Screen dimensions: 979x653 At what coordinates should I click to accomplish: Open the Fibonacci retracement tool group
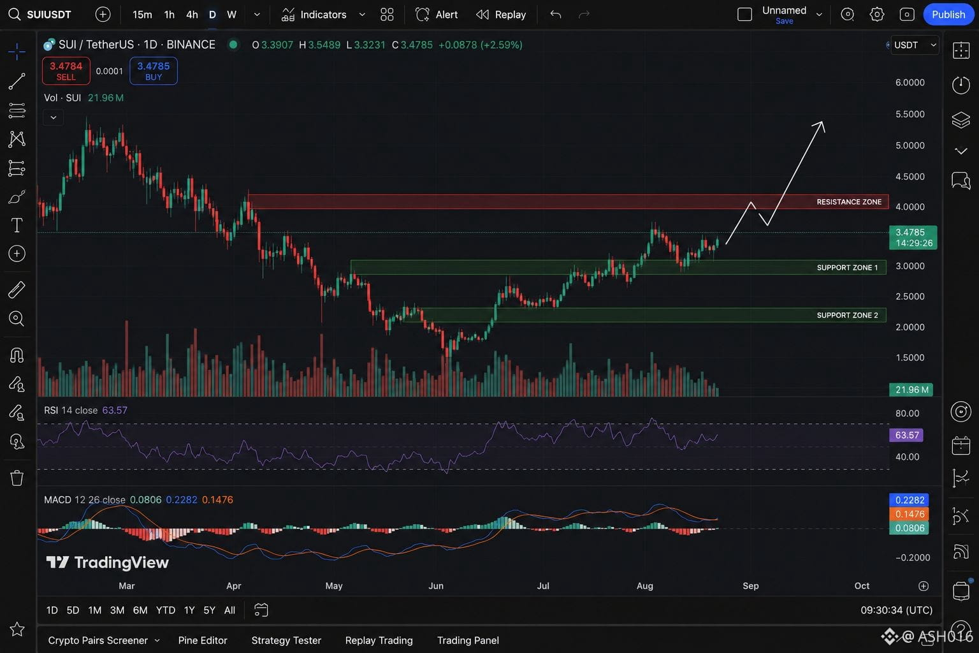pyautogui.click(x=17, y=110)
